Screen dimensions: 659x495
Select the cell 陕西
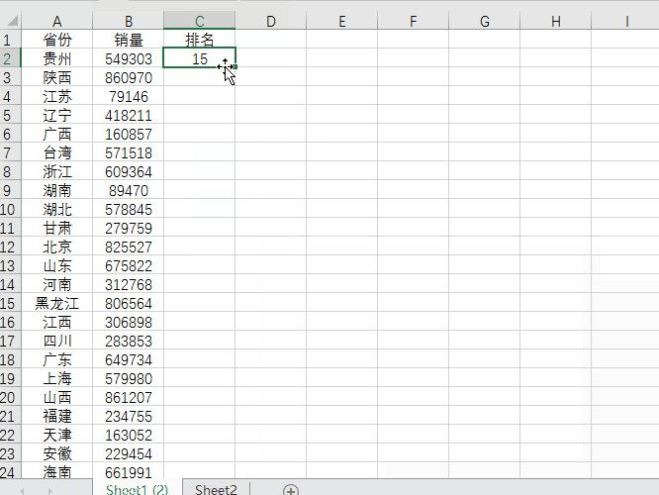pyautogui.click(x=57, y=77)
